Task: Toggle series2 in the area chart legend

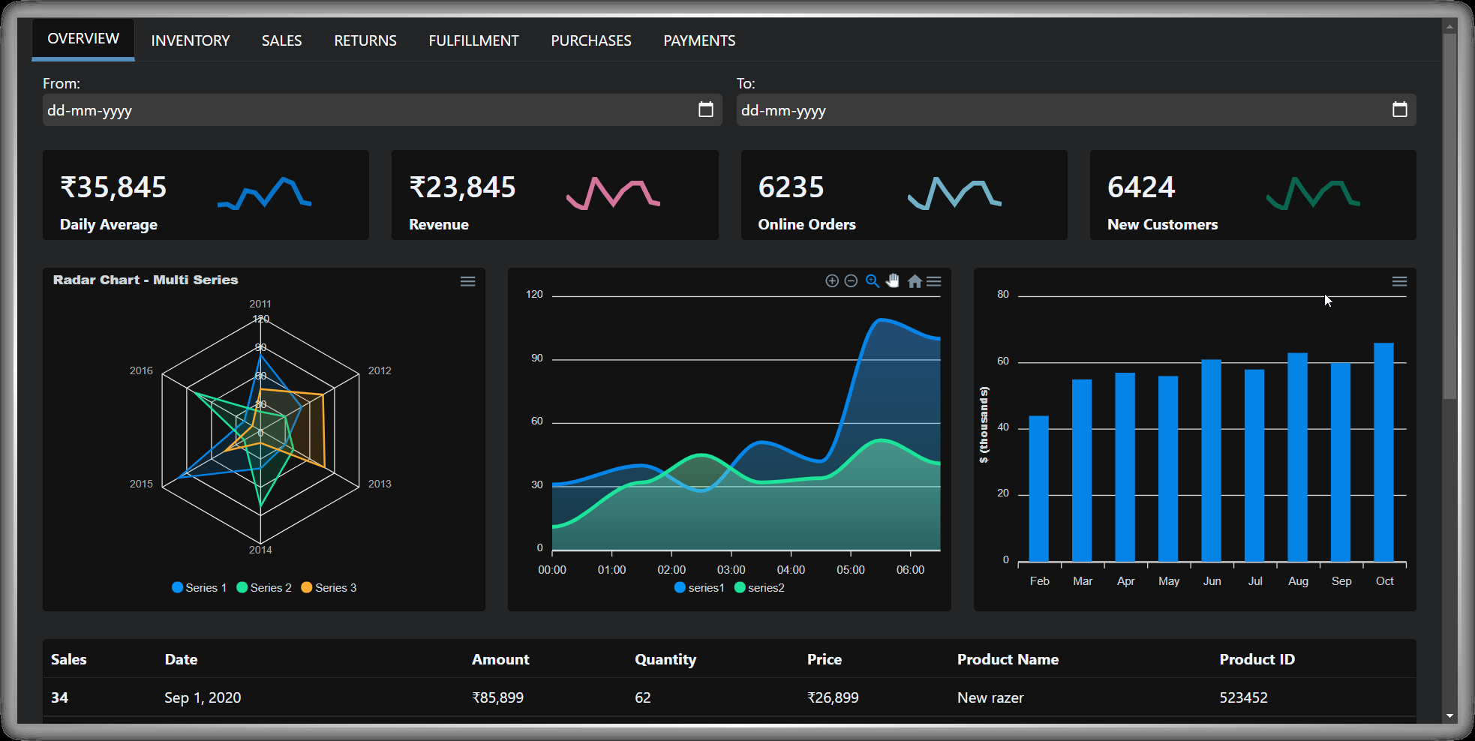Action: pos(759,587)
